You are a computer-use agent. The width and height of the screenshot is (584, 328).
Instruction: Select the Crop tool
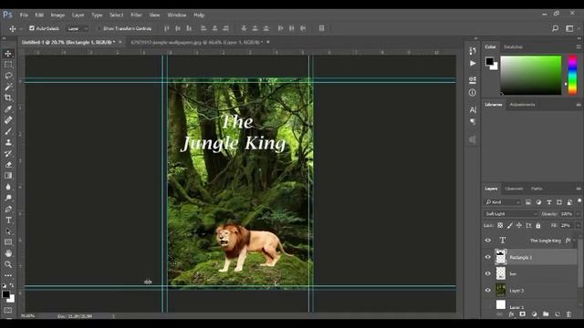pos(8,97)
